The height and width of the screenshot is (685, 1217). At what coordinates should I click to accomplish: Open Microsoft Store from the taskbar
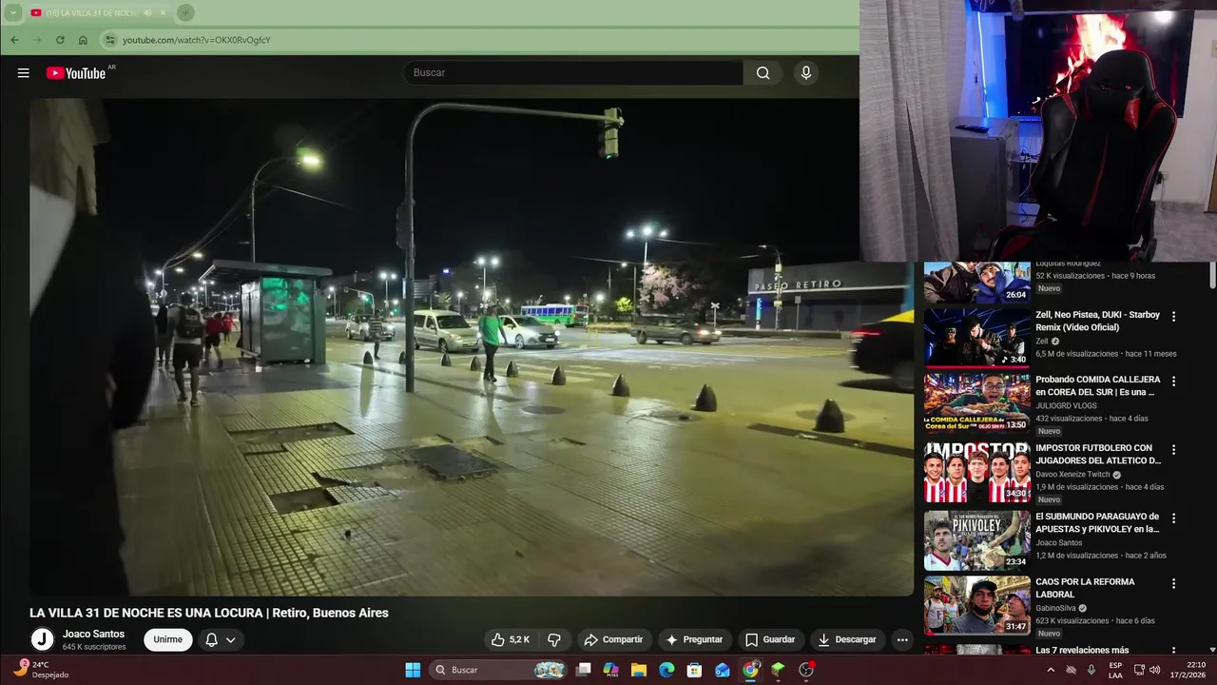pos(695,670)
